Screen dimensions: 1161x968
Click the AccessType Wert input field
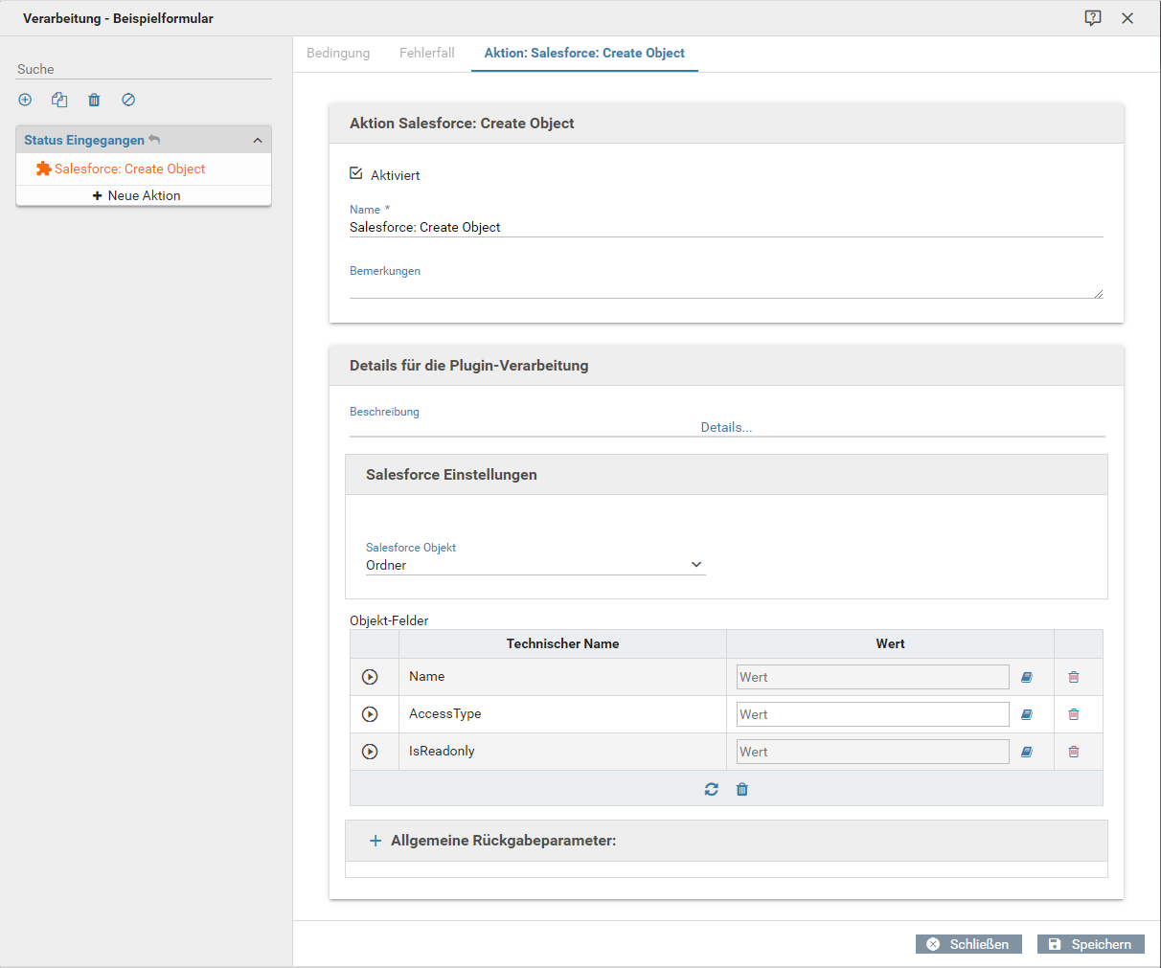pyautogui.click(x=872, y=714)
